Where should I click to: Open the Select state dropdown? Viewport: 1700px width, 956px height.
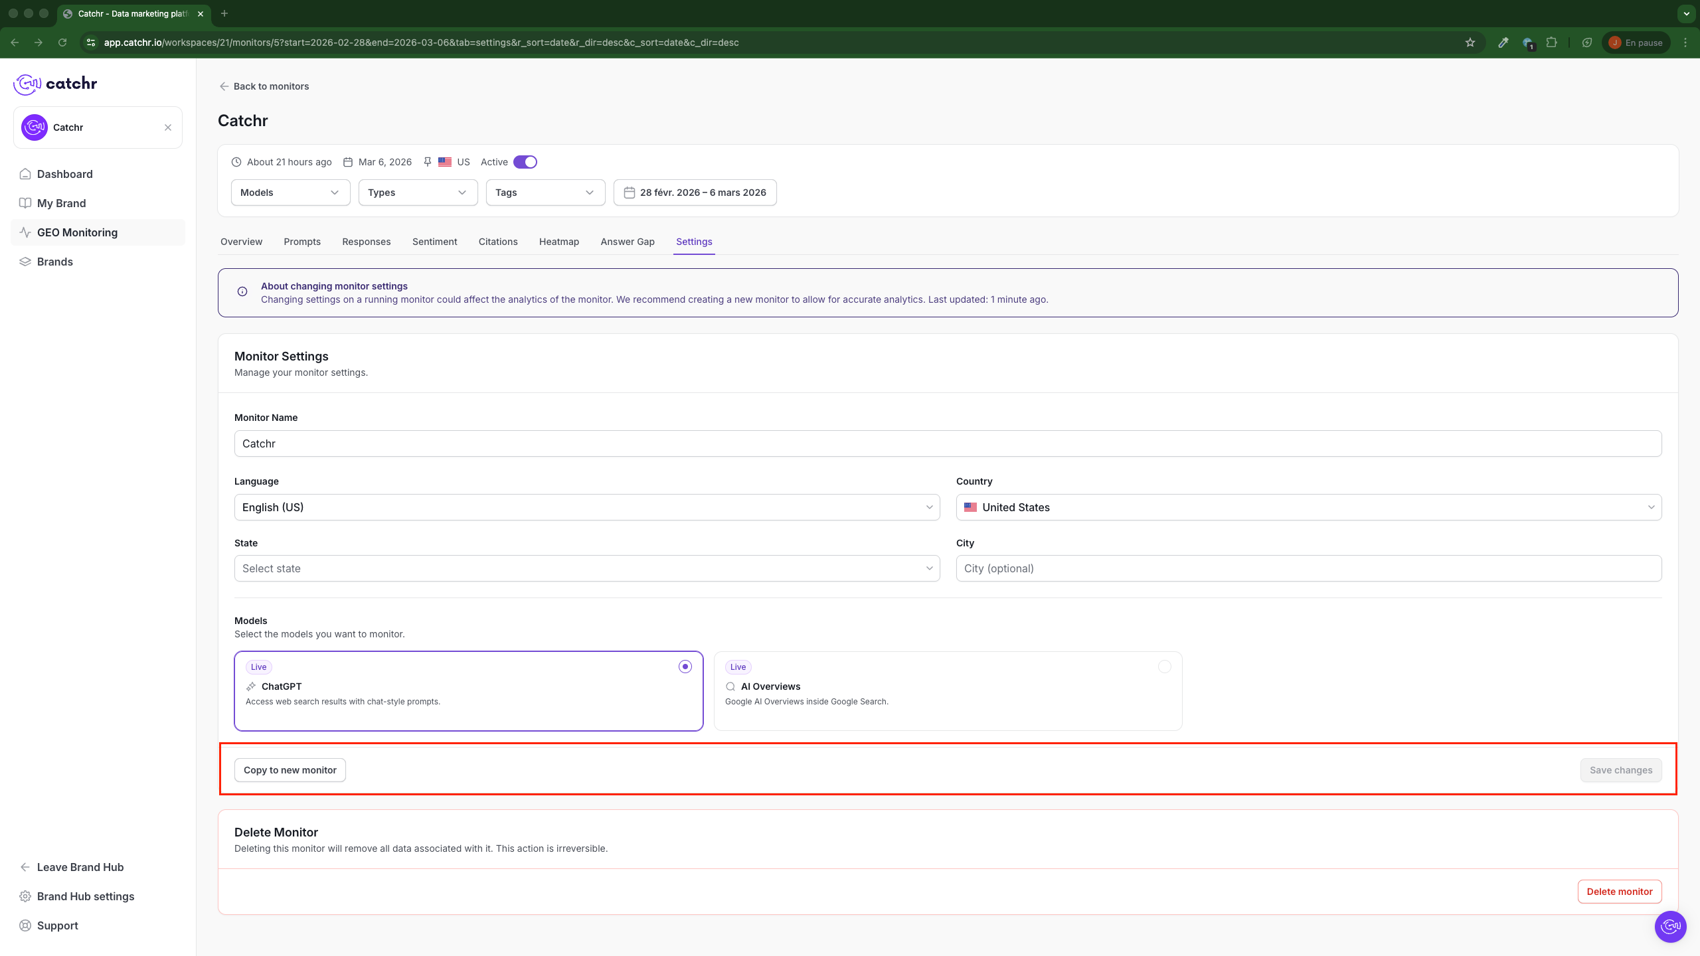[x=586, y=568]
